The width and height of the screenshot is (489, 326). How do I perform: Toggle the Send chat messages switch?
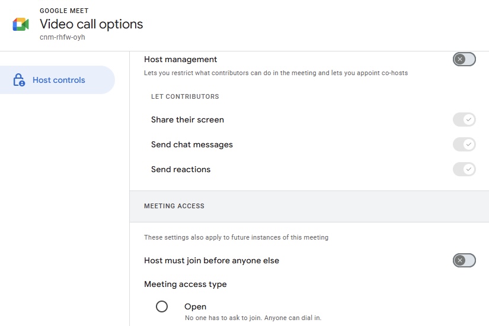coord(464,144)
